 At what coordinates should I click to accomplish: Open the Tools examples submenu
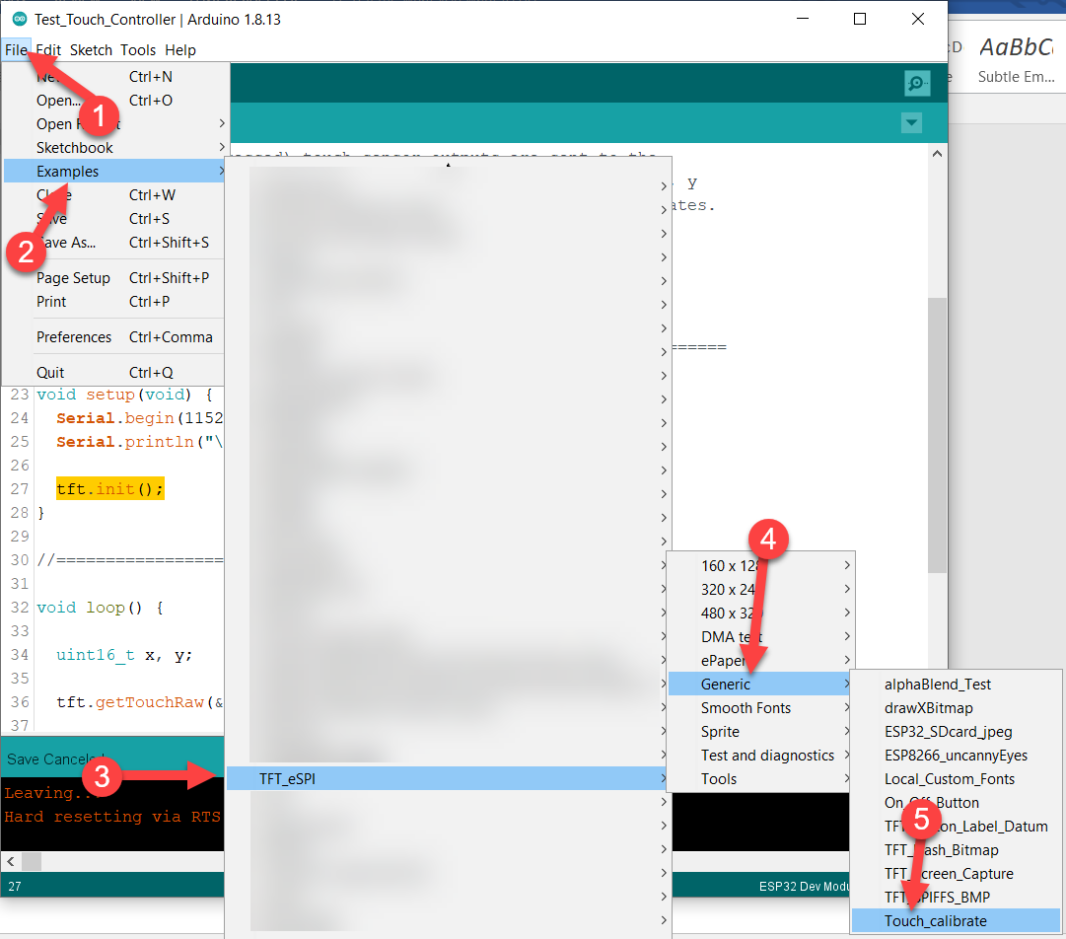[x=760, y=778]
